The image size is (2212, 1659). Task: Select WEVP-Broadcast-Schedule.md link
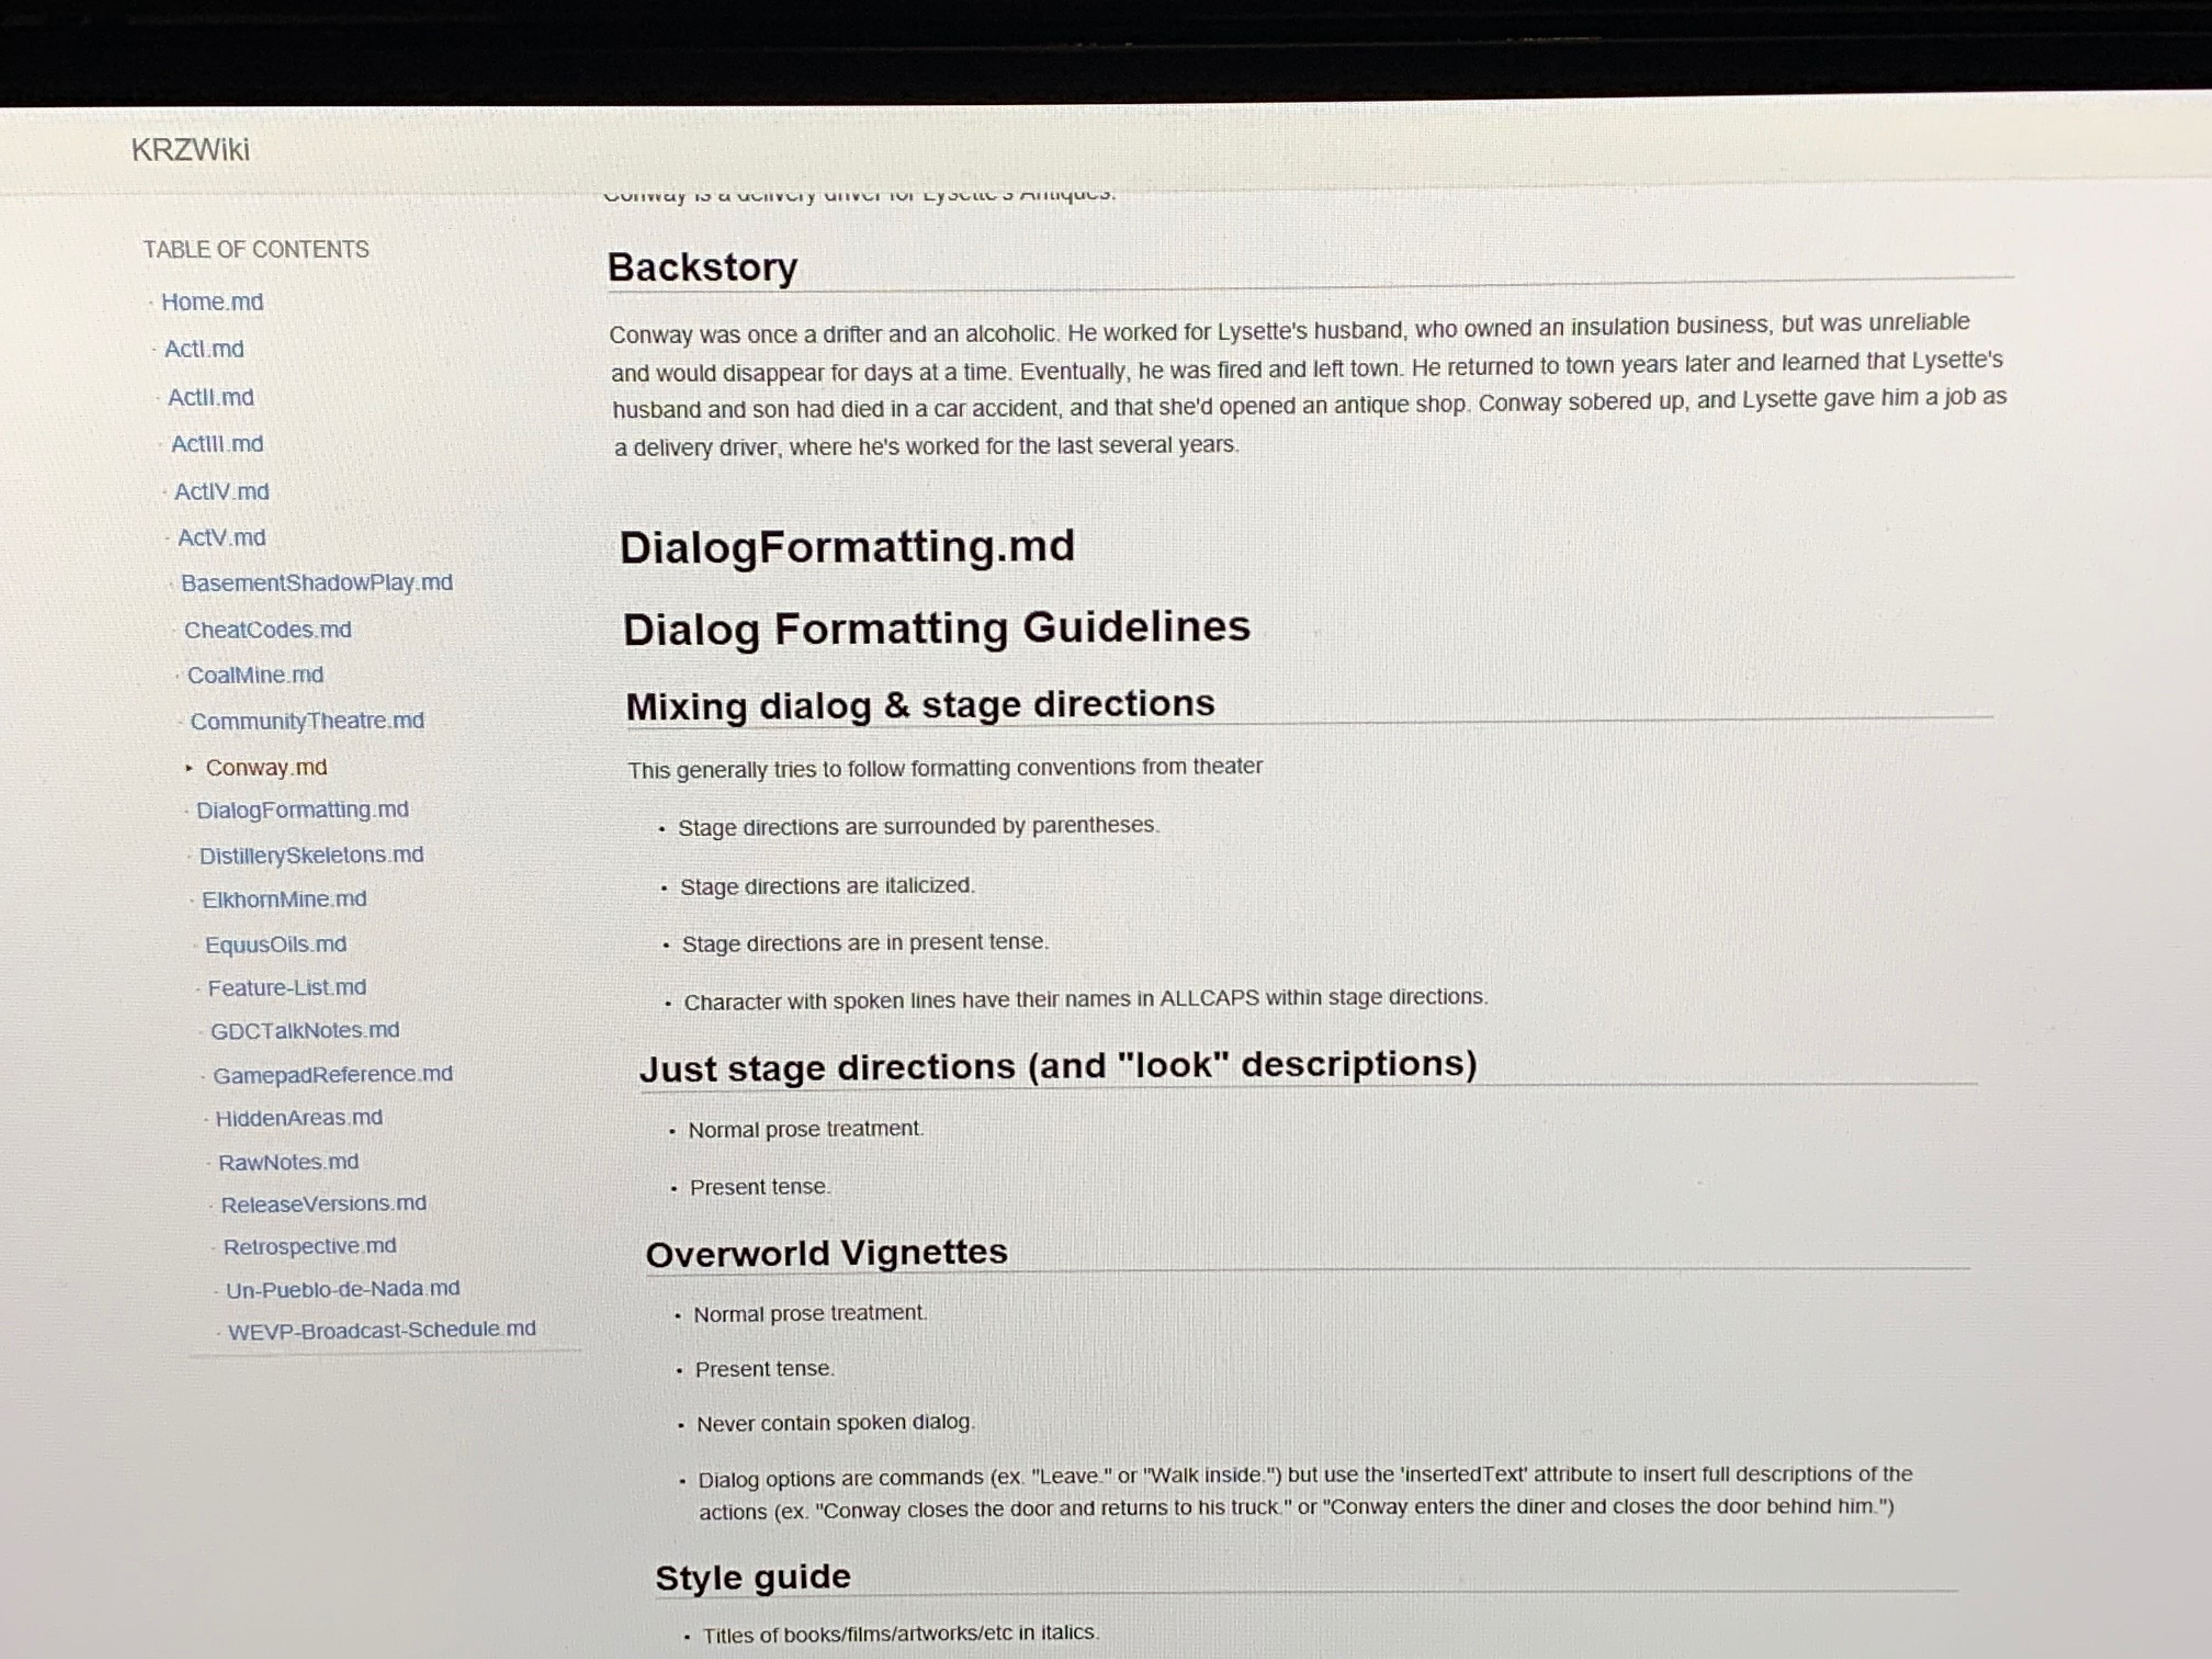(381, 1330)
